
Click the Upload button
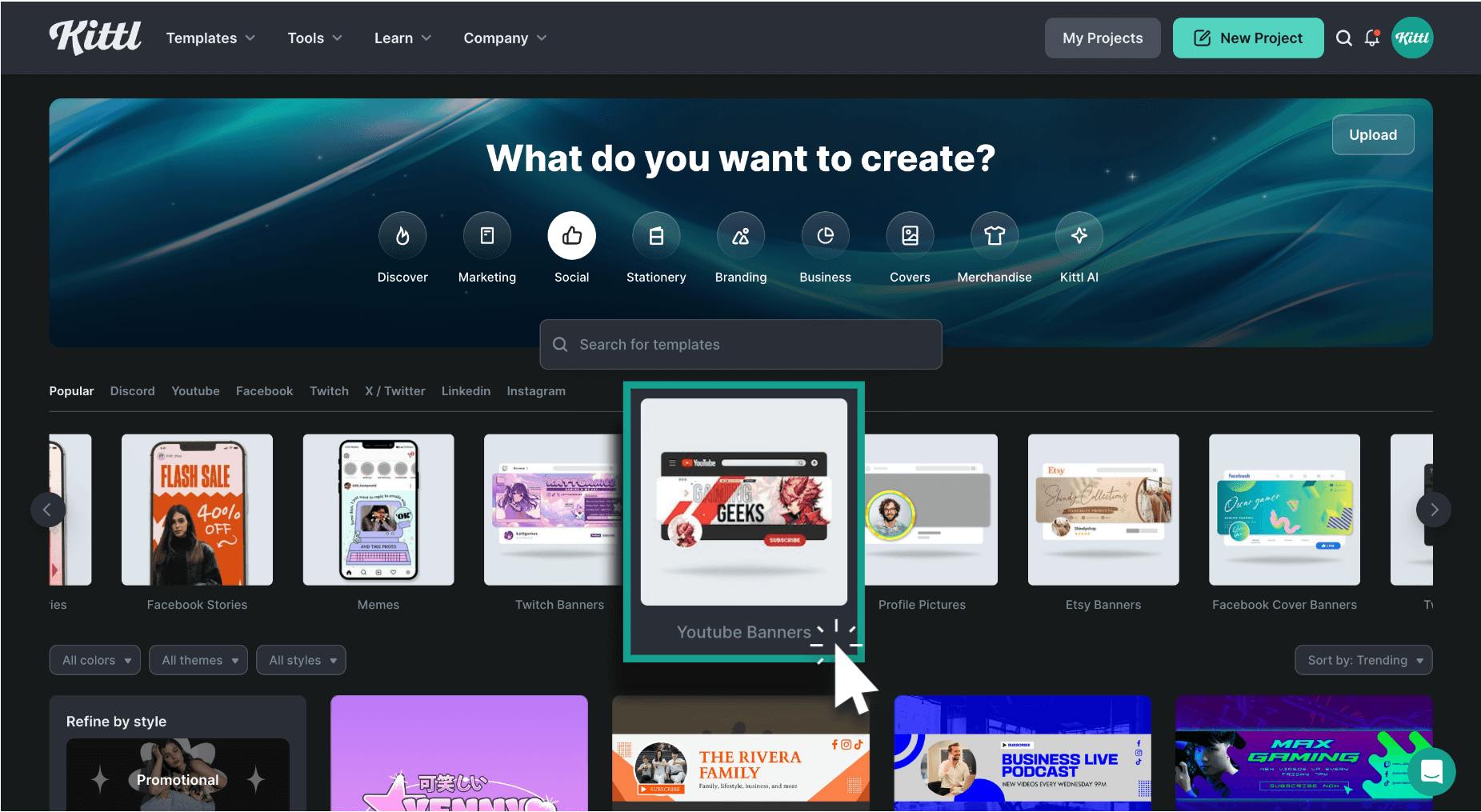[1372, 134]
